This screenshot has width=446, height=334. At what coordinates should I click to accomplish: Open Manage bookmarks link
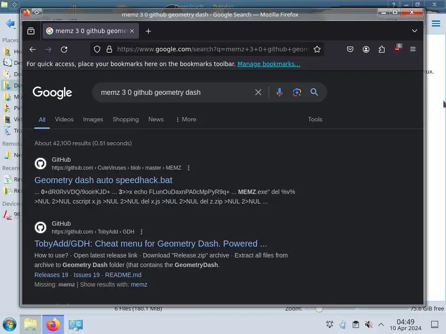(269, 64)
